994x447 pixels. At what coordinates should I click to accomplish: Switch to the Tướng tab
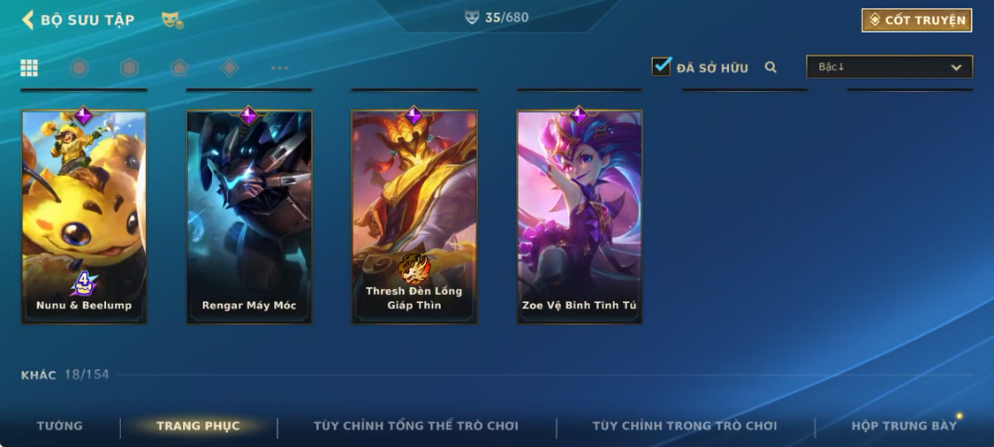pos(60,427)
